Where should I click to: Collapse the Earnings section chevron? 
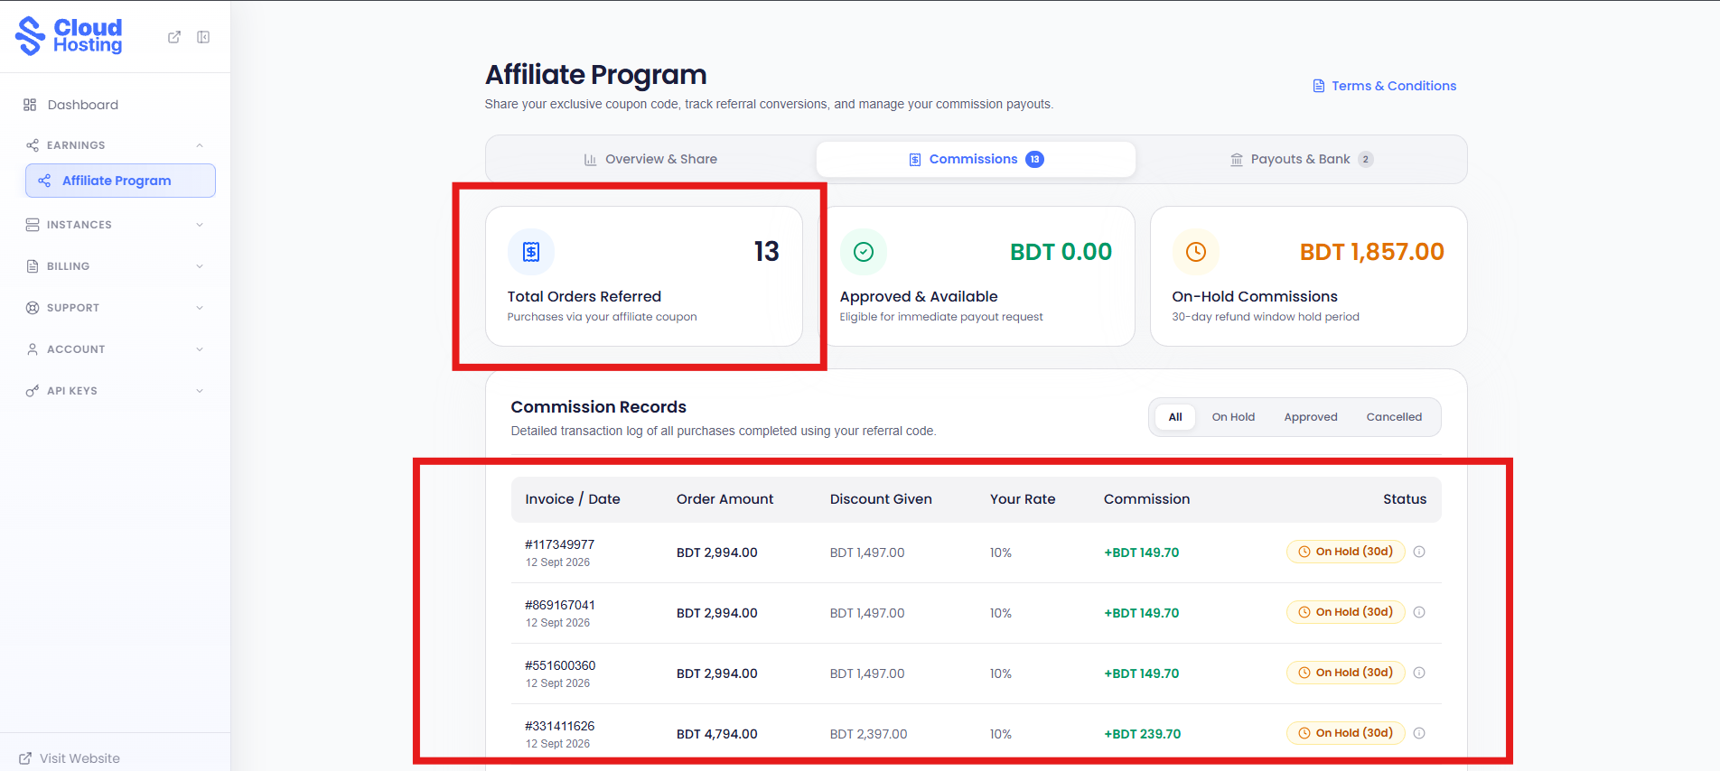[200, 145]
